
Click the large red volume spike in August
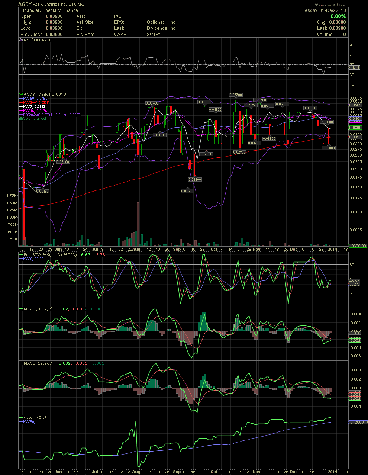(x=138, y=224)
